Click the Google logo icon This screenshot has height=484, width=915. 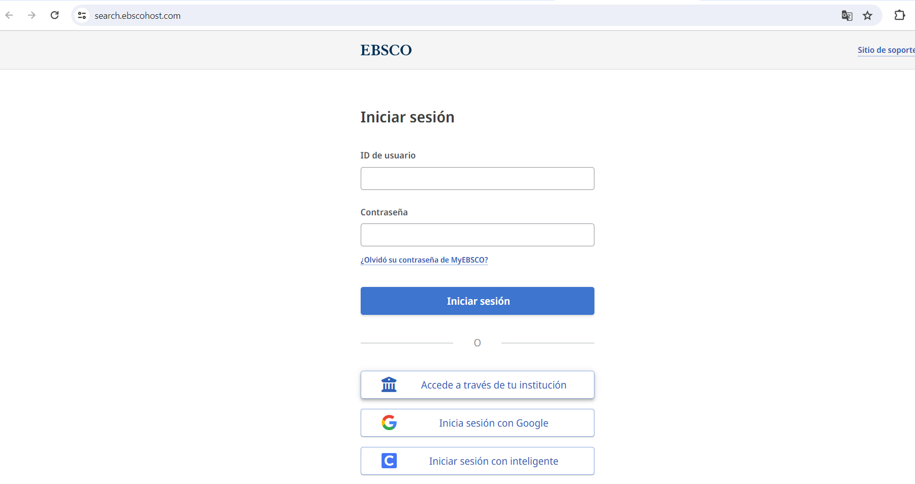389,423
